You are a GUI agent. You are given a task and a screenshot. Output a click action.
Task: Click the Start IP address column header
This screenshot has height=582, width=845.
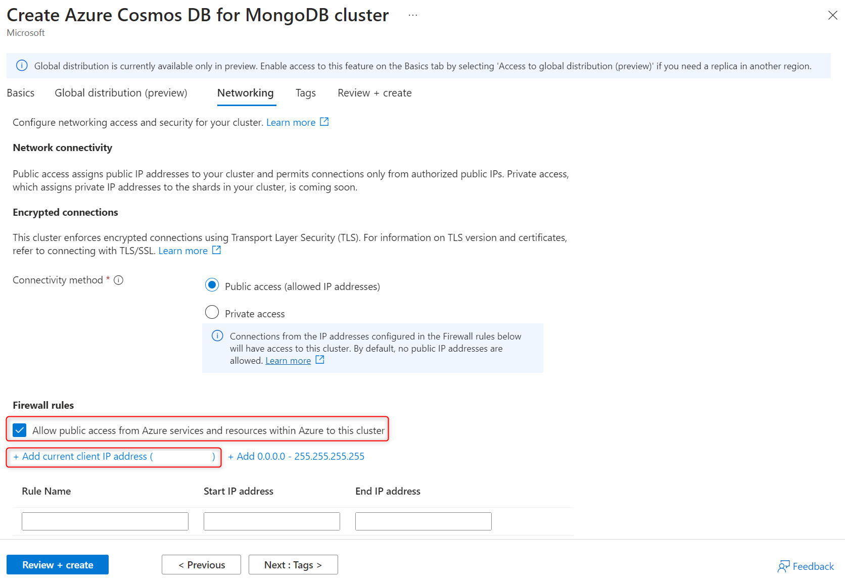point(239,491)
